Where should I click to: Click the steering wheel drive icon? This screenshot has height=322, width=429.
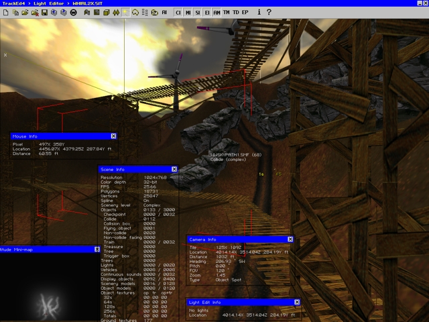[73, 12]
